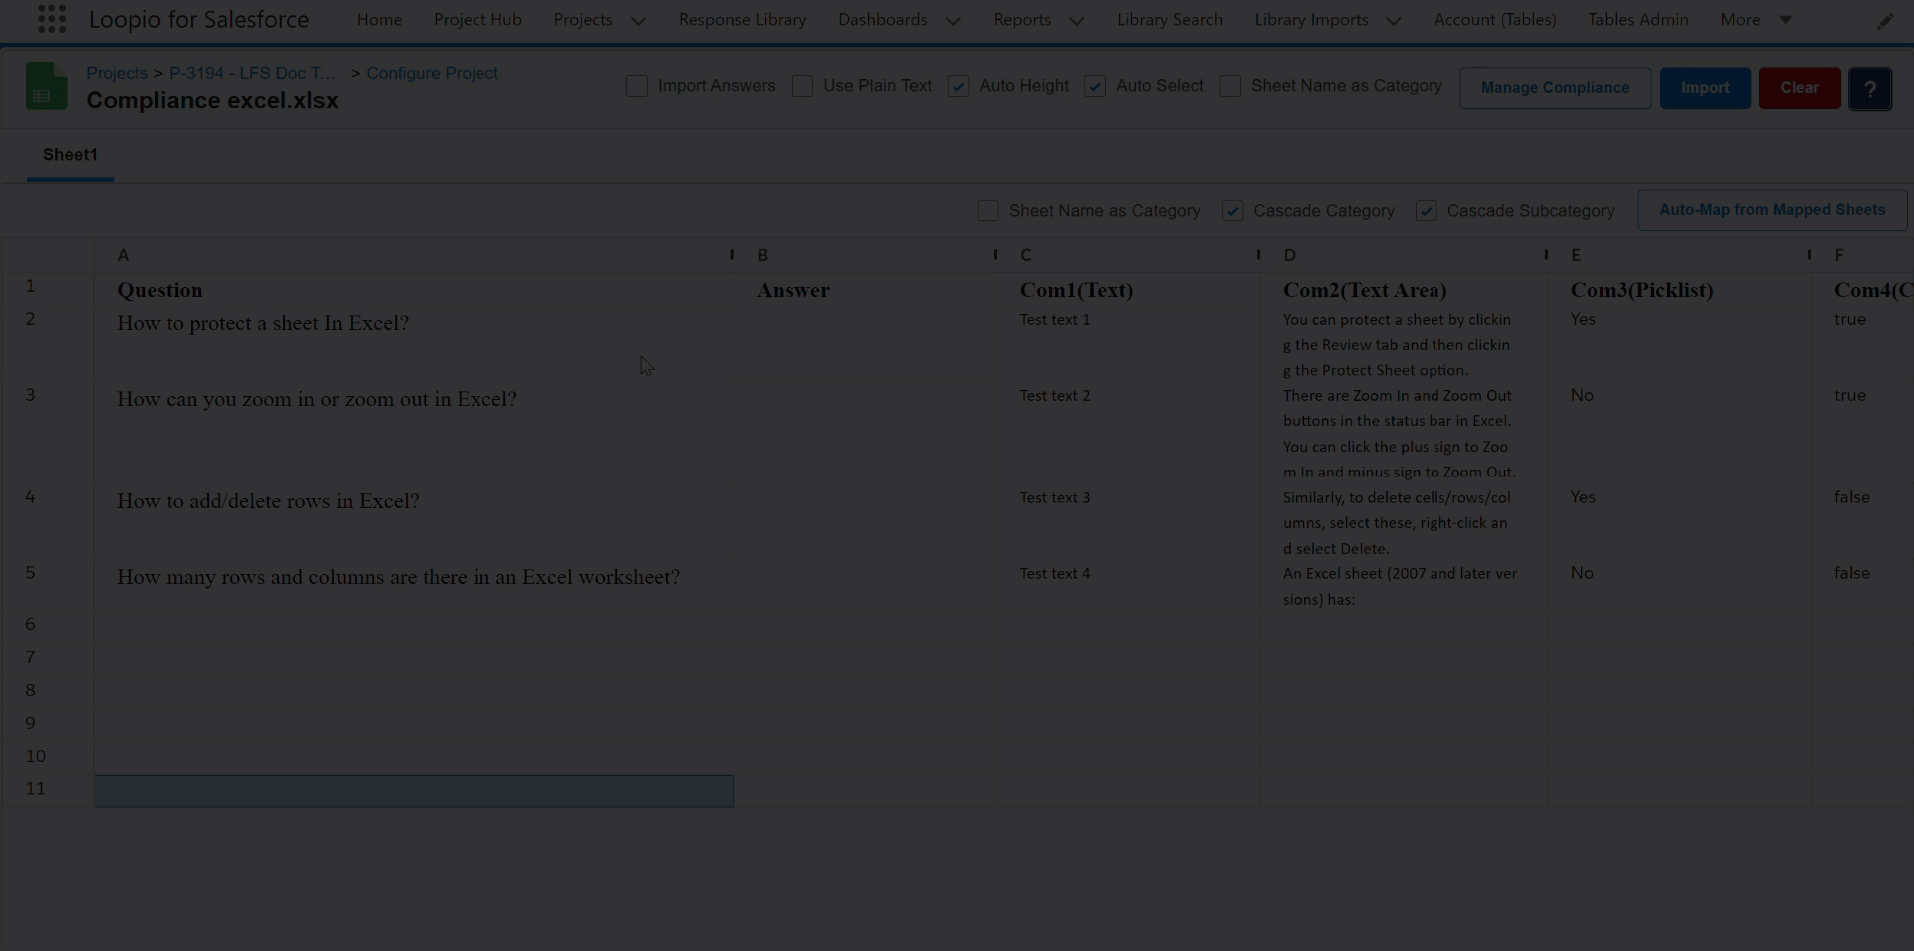1914x951 pixels.
Task: Click 'How to protect a sheet In Excel?' cell
Action: pos(415,343)
